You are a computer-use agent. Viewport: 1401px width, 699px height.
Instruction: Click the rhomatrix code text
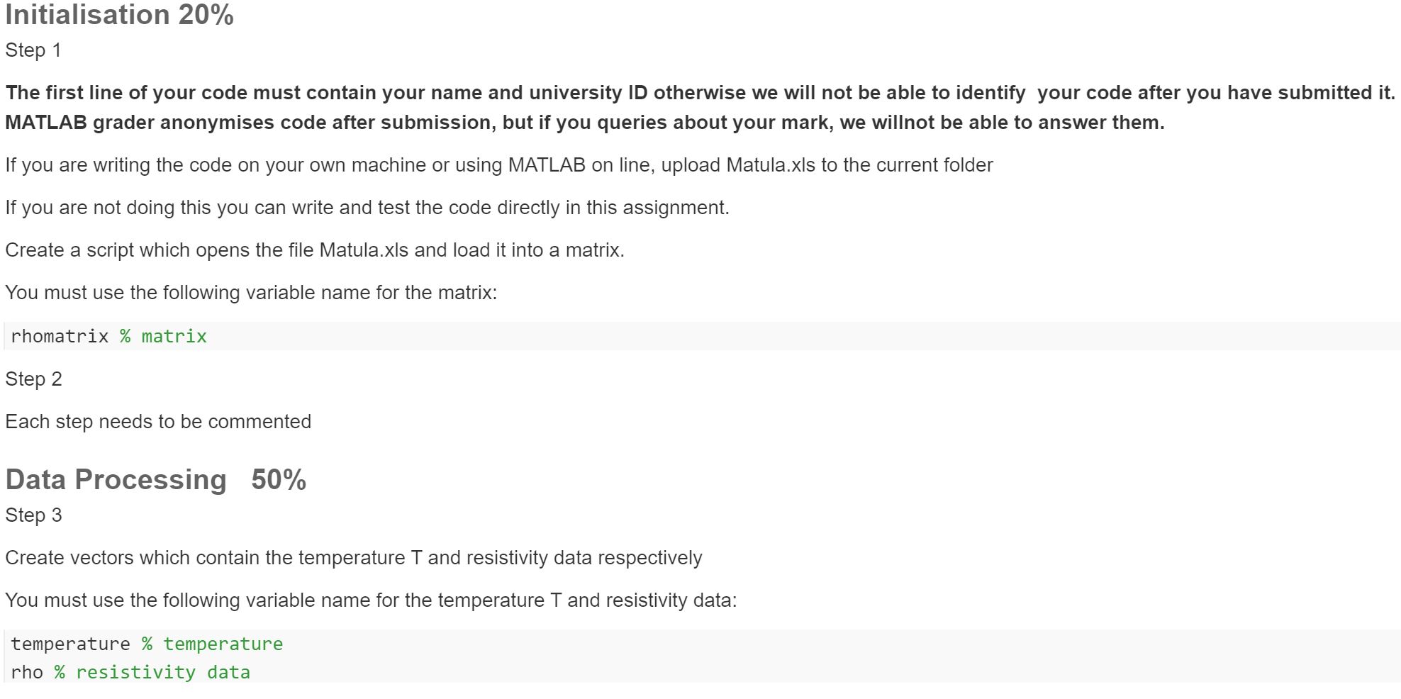click(60, 336)
